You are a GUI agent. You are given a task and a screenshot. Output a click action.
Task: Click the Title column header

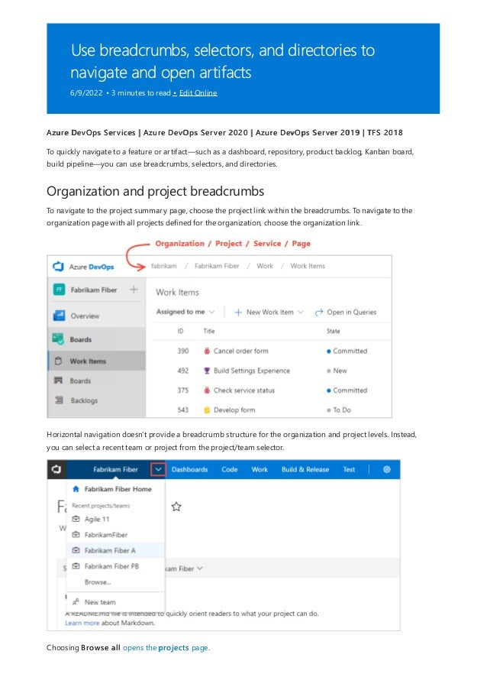click(x=209, y=331)
